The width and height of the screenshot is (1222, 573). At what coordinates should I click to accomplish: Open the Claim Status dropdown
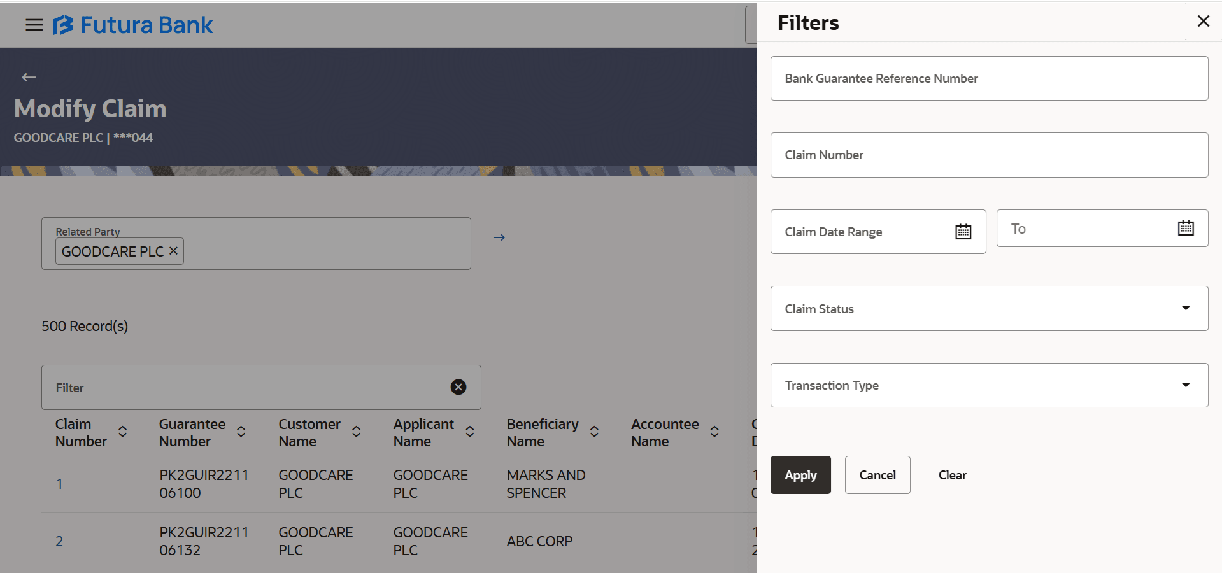(1185, 308)
